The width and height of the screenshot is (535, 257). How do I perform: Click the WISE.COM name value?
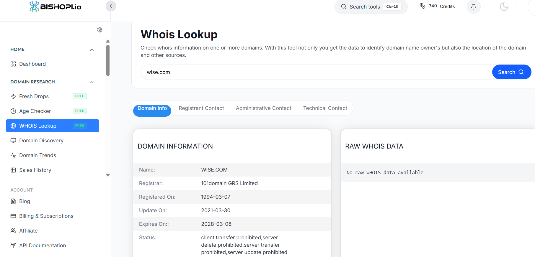[214, 170]
